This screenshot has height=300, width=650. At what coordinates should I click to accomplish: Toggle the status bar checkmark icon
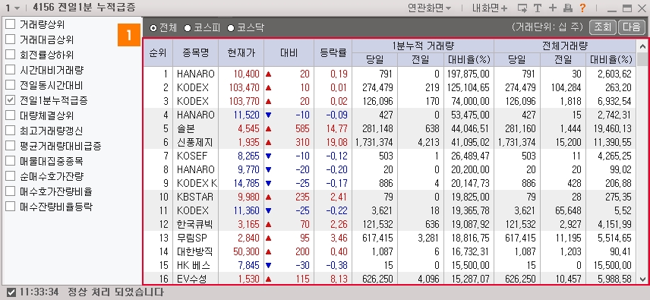tap(11, 292)
